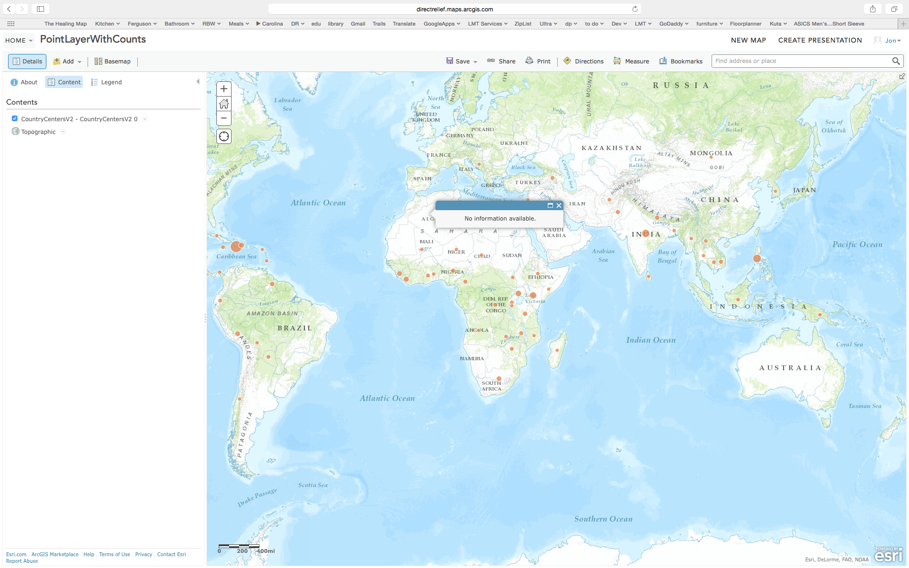Open the Save dropdown
909x568 pixels.
click(462, 61)
